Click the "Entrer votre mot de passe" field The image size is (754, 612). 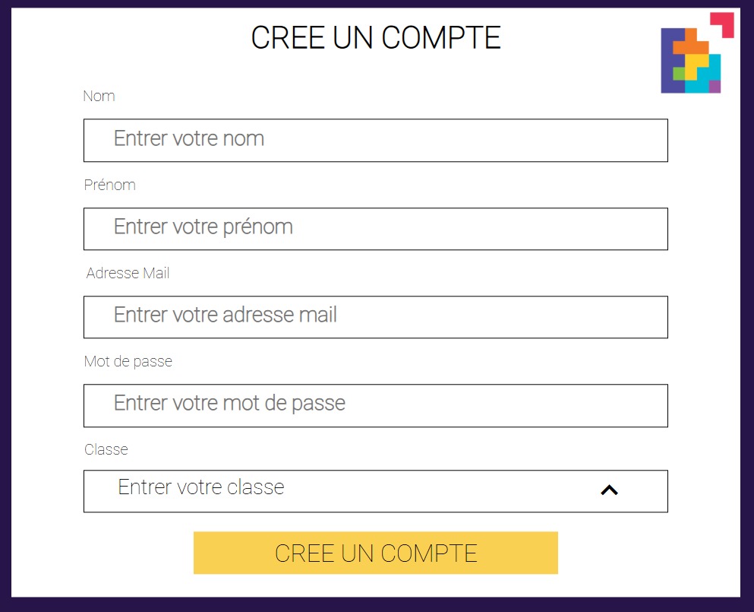tap(375, 404)
